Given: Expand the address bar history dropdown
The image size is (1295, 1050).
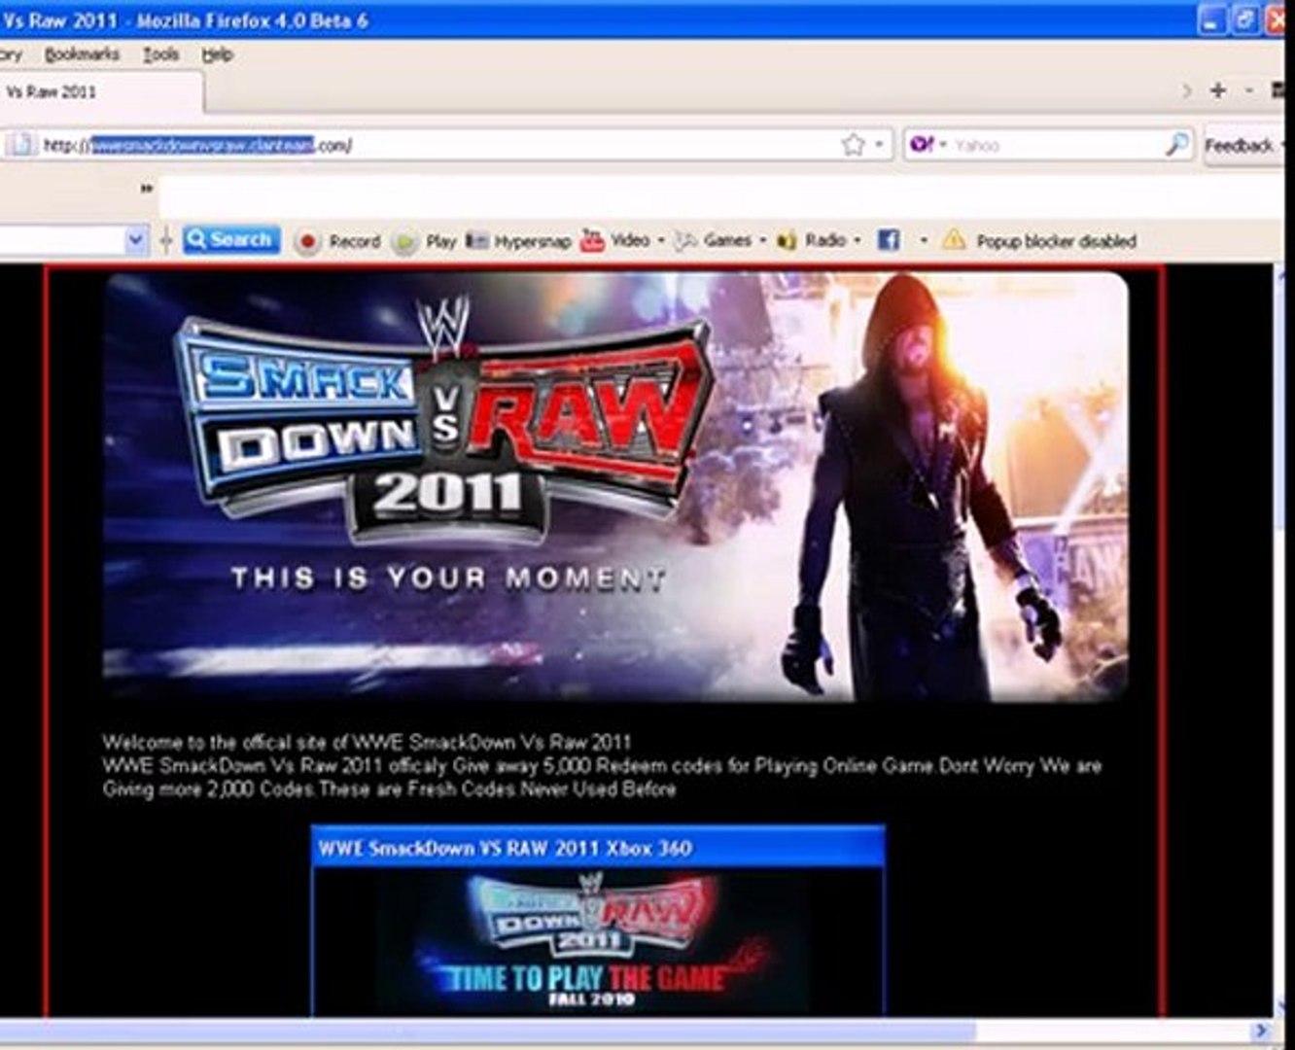Looking at the screenshot, I should coord(880,145).
